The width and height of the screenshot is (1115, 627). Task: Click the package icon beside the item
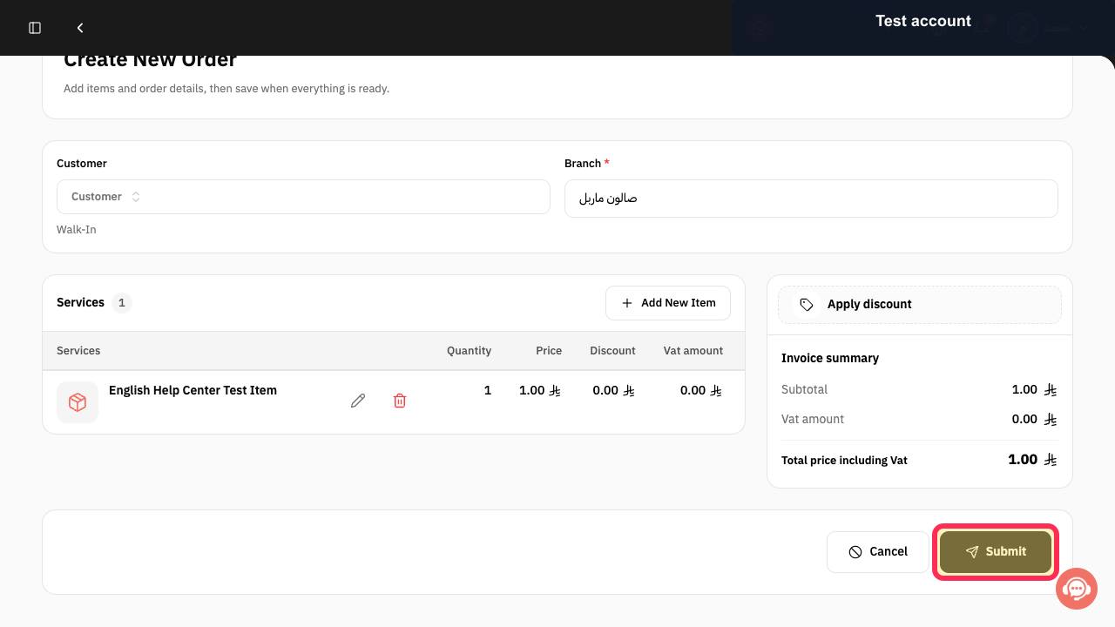point(78,402)
